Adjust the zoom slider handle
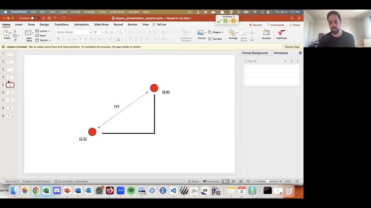This screenshot has height=208, width=371. [267, 181]
